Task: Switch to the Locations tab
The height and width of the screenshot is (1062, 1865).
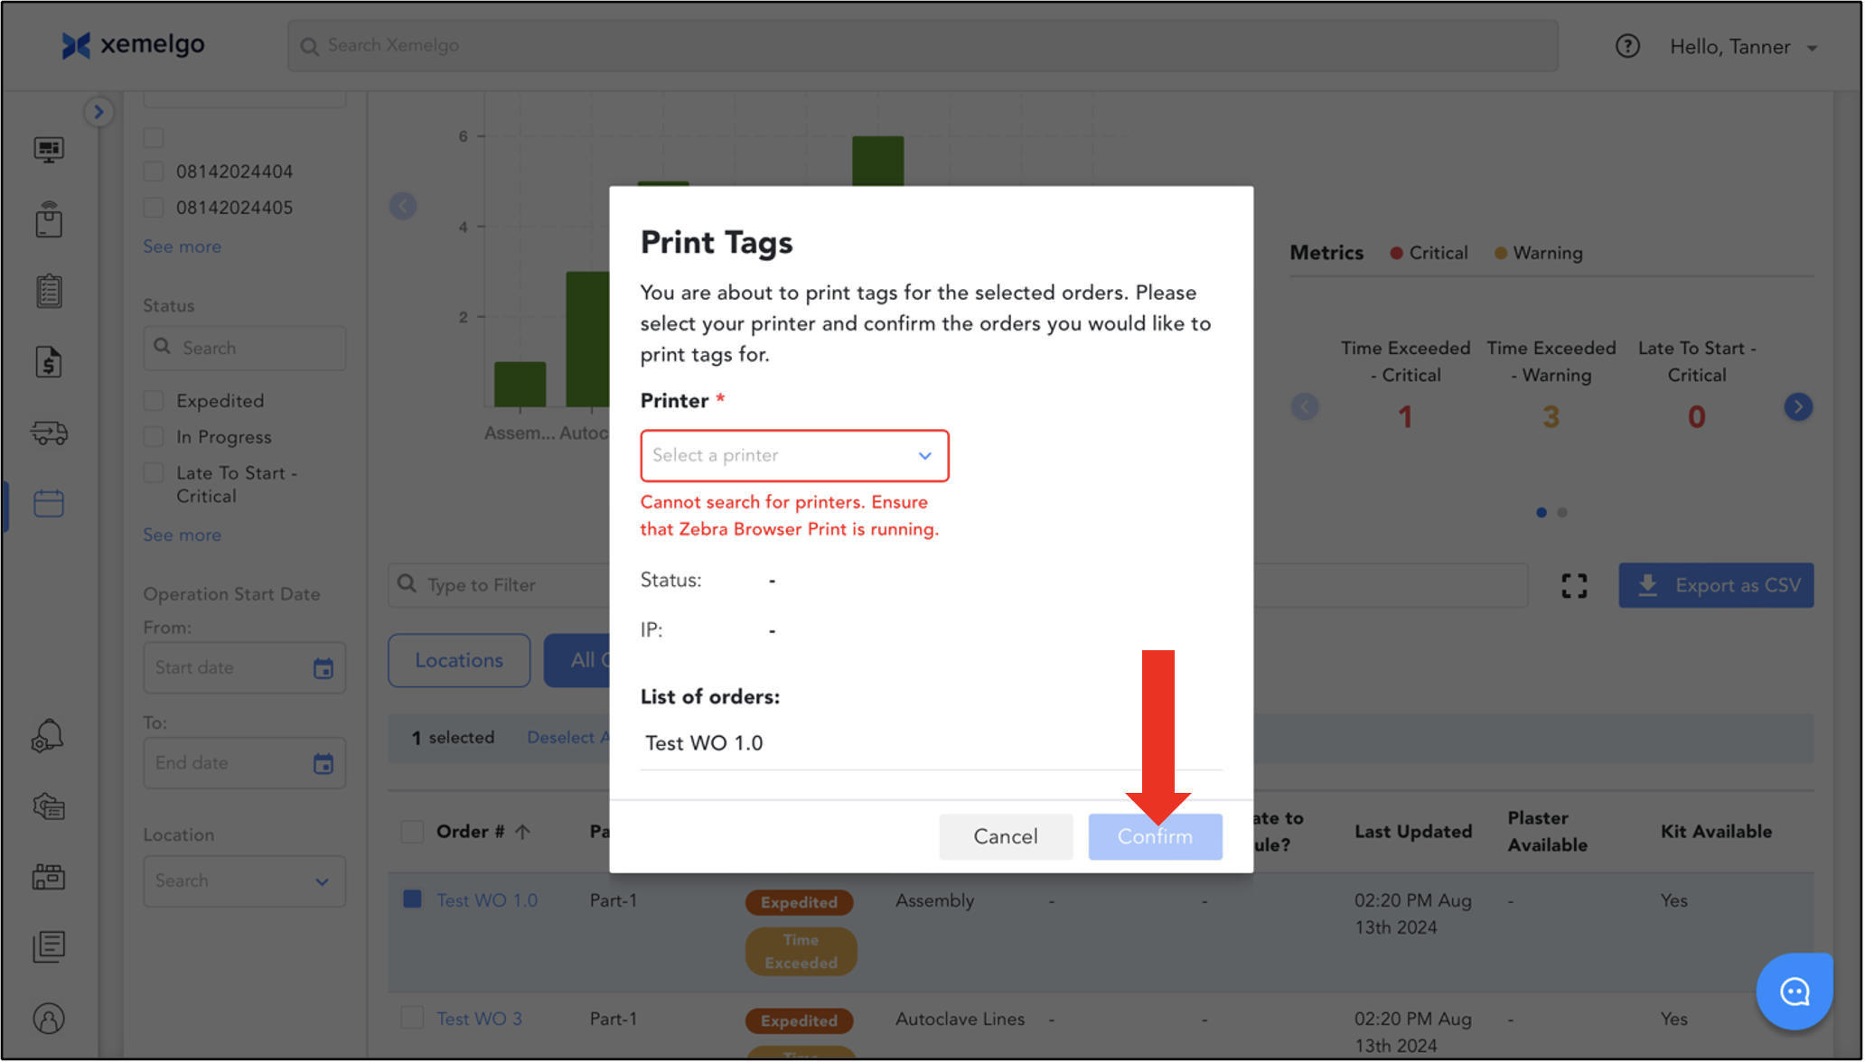Action: point(458,660)
